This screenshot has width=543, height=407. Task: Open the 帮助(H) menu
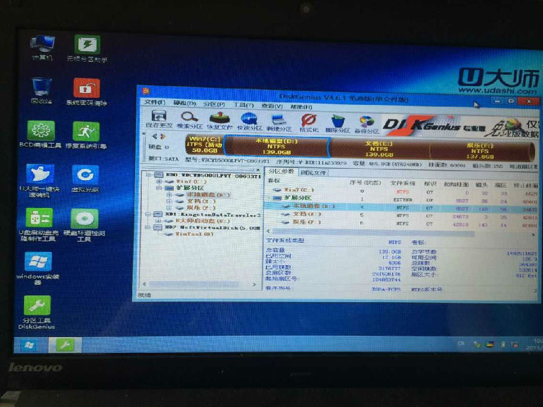(301, 107)
